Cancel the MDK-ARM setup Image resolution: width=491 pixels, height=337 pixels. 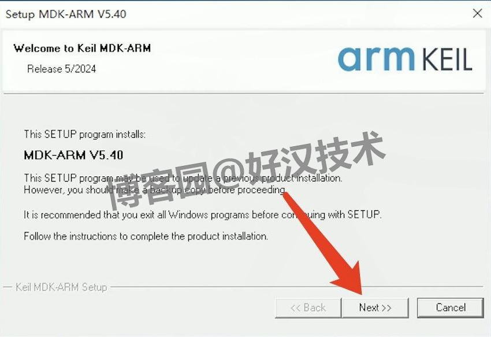point(451,308)
